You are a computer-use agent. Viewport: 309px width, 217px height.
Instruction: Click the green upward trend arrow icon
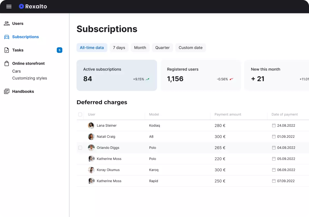(148, 79)
